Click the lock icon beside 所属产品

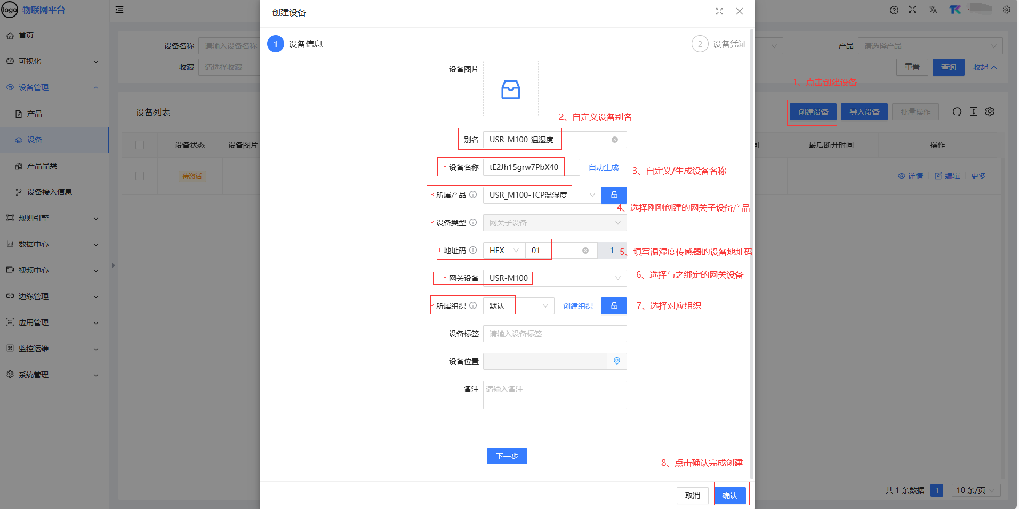614,195
